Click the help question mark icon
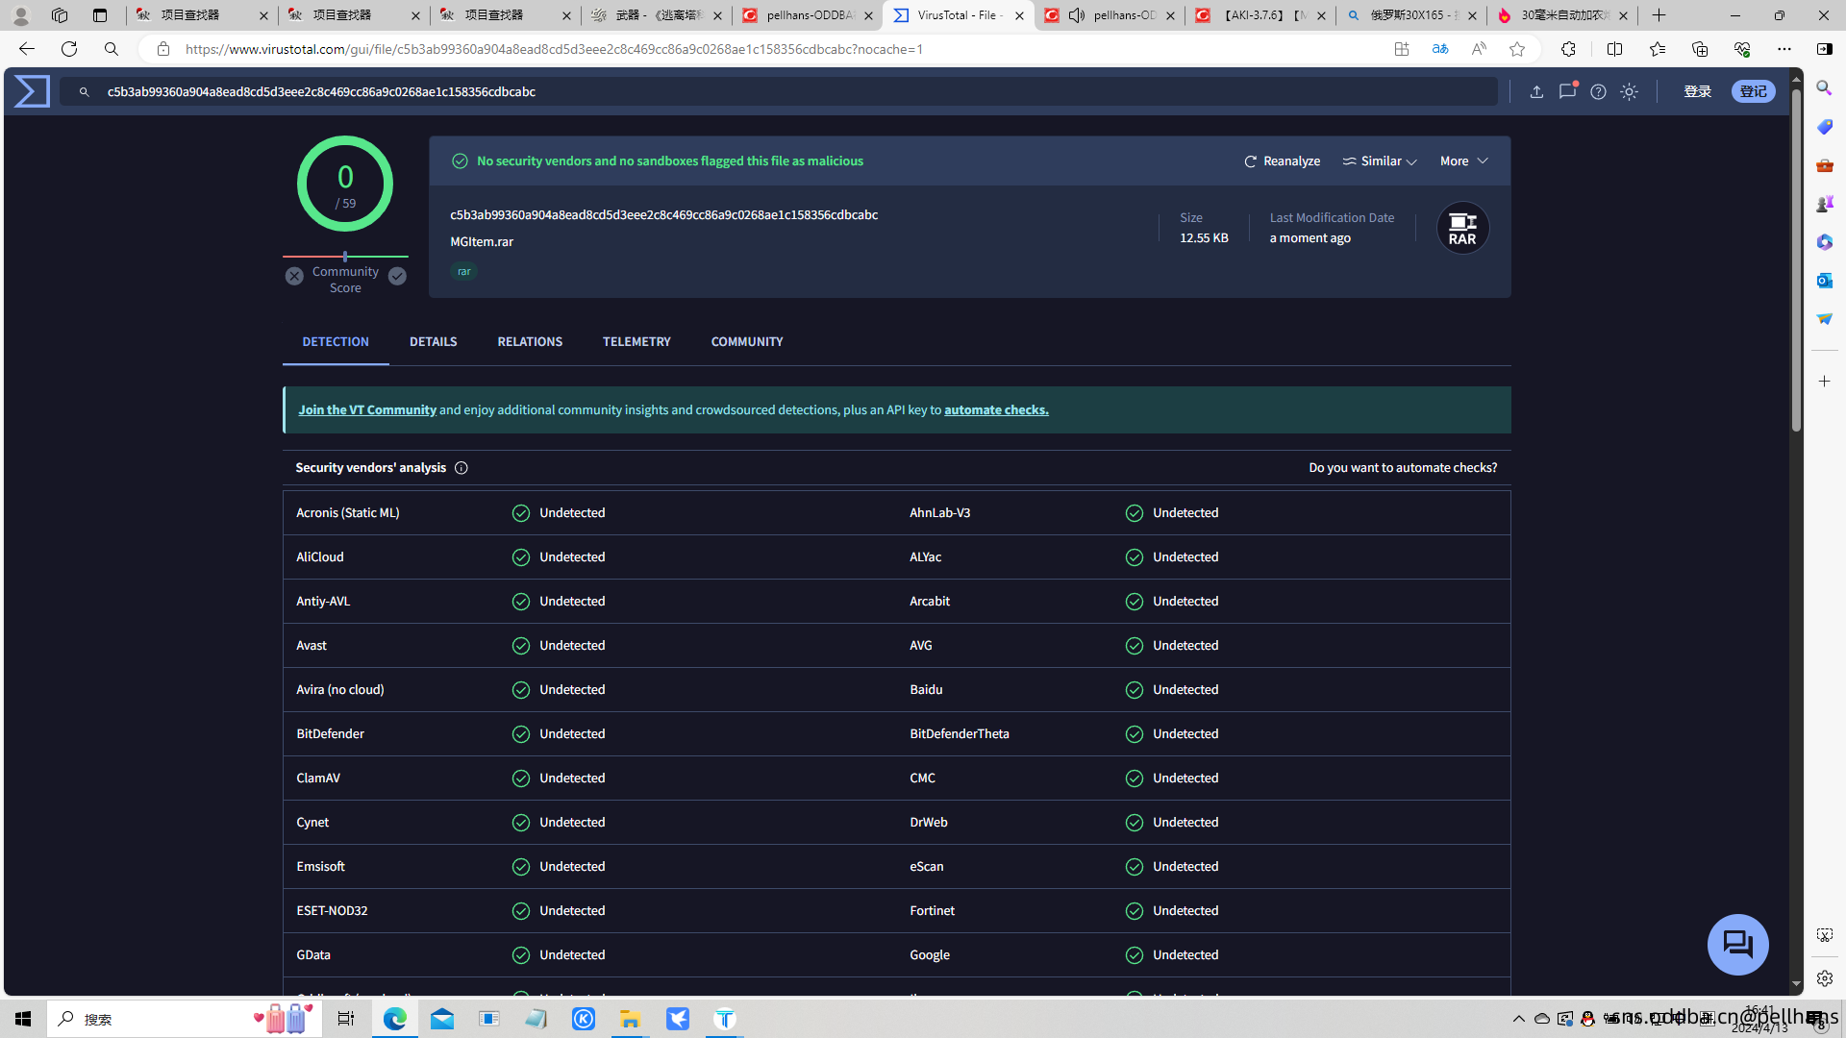The image size is (1846, 1038). (x=1598, y=91)
